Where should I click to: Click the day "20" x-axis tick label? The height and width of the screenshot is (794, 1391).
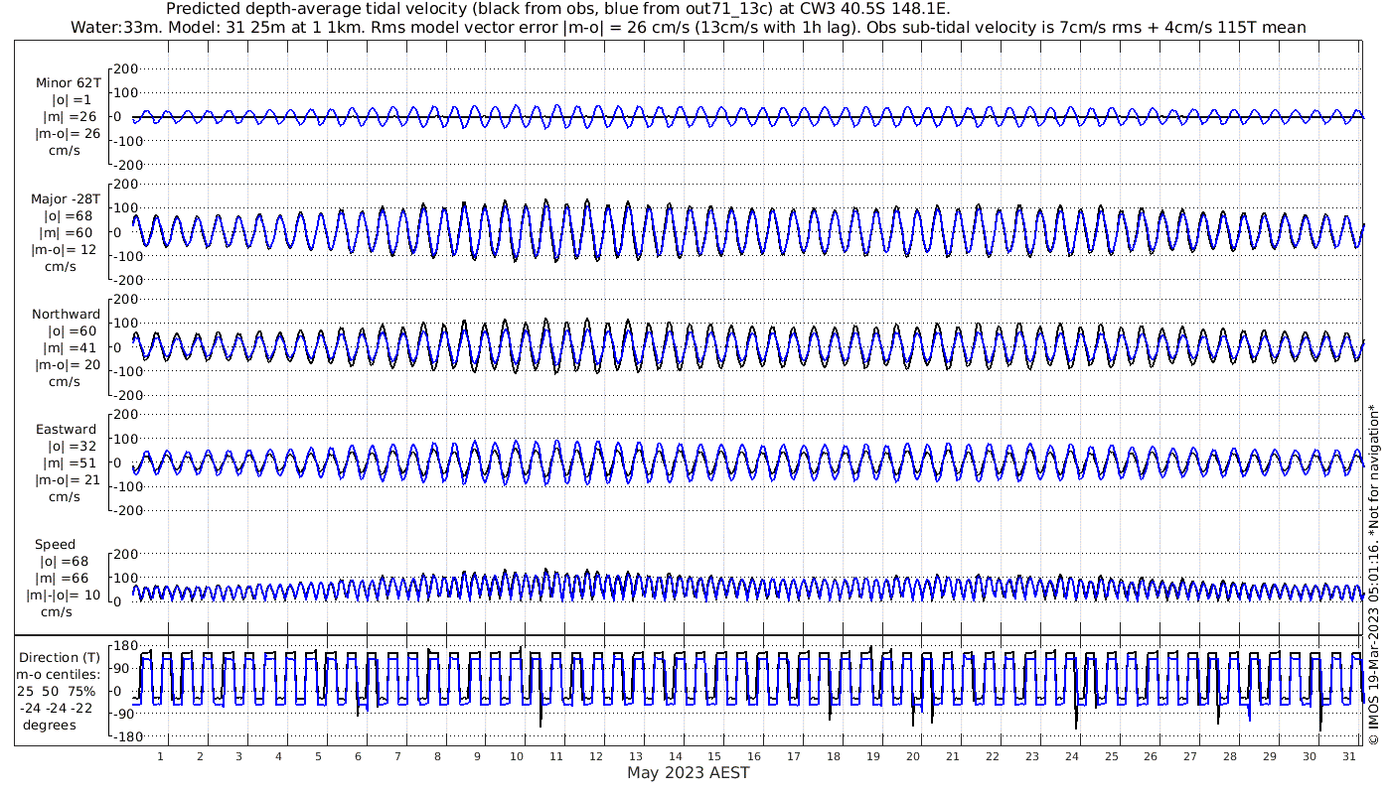click(x=913, y=756)
